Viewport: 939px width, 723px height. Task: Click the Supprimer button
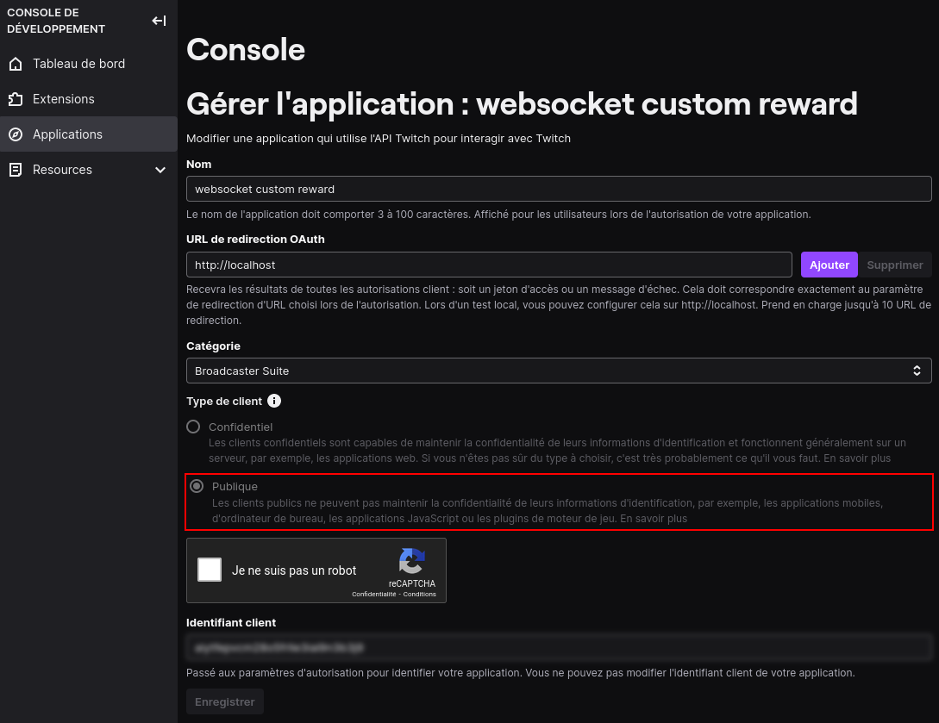(895, 265)
